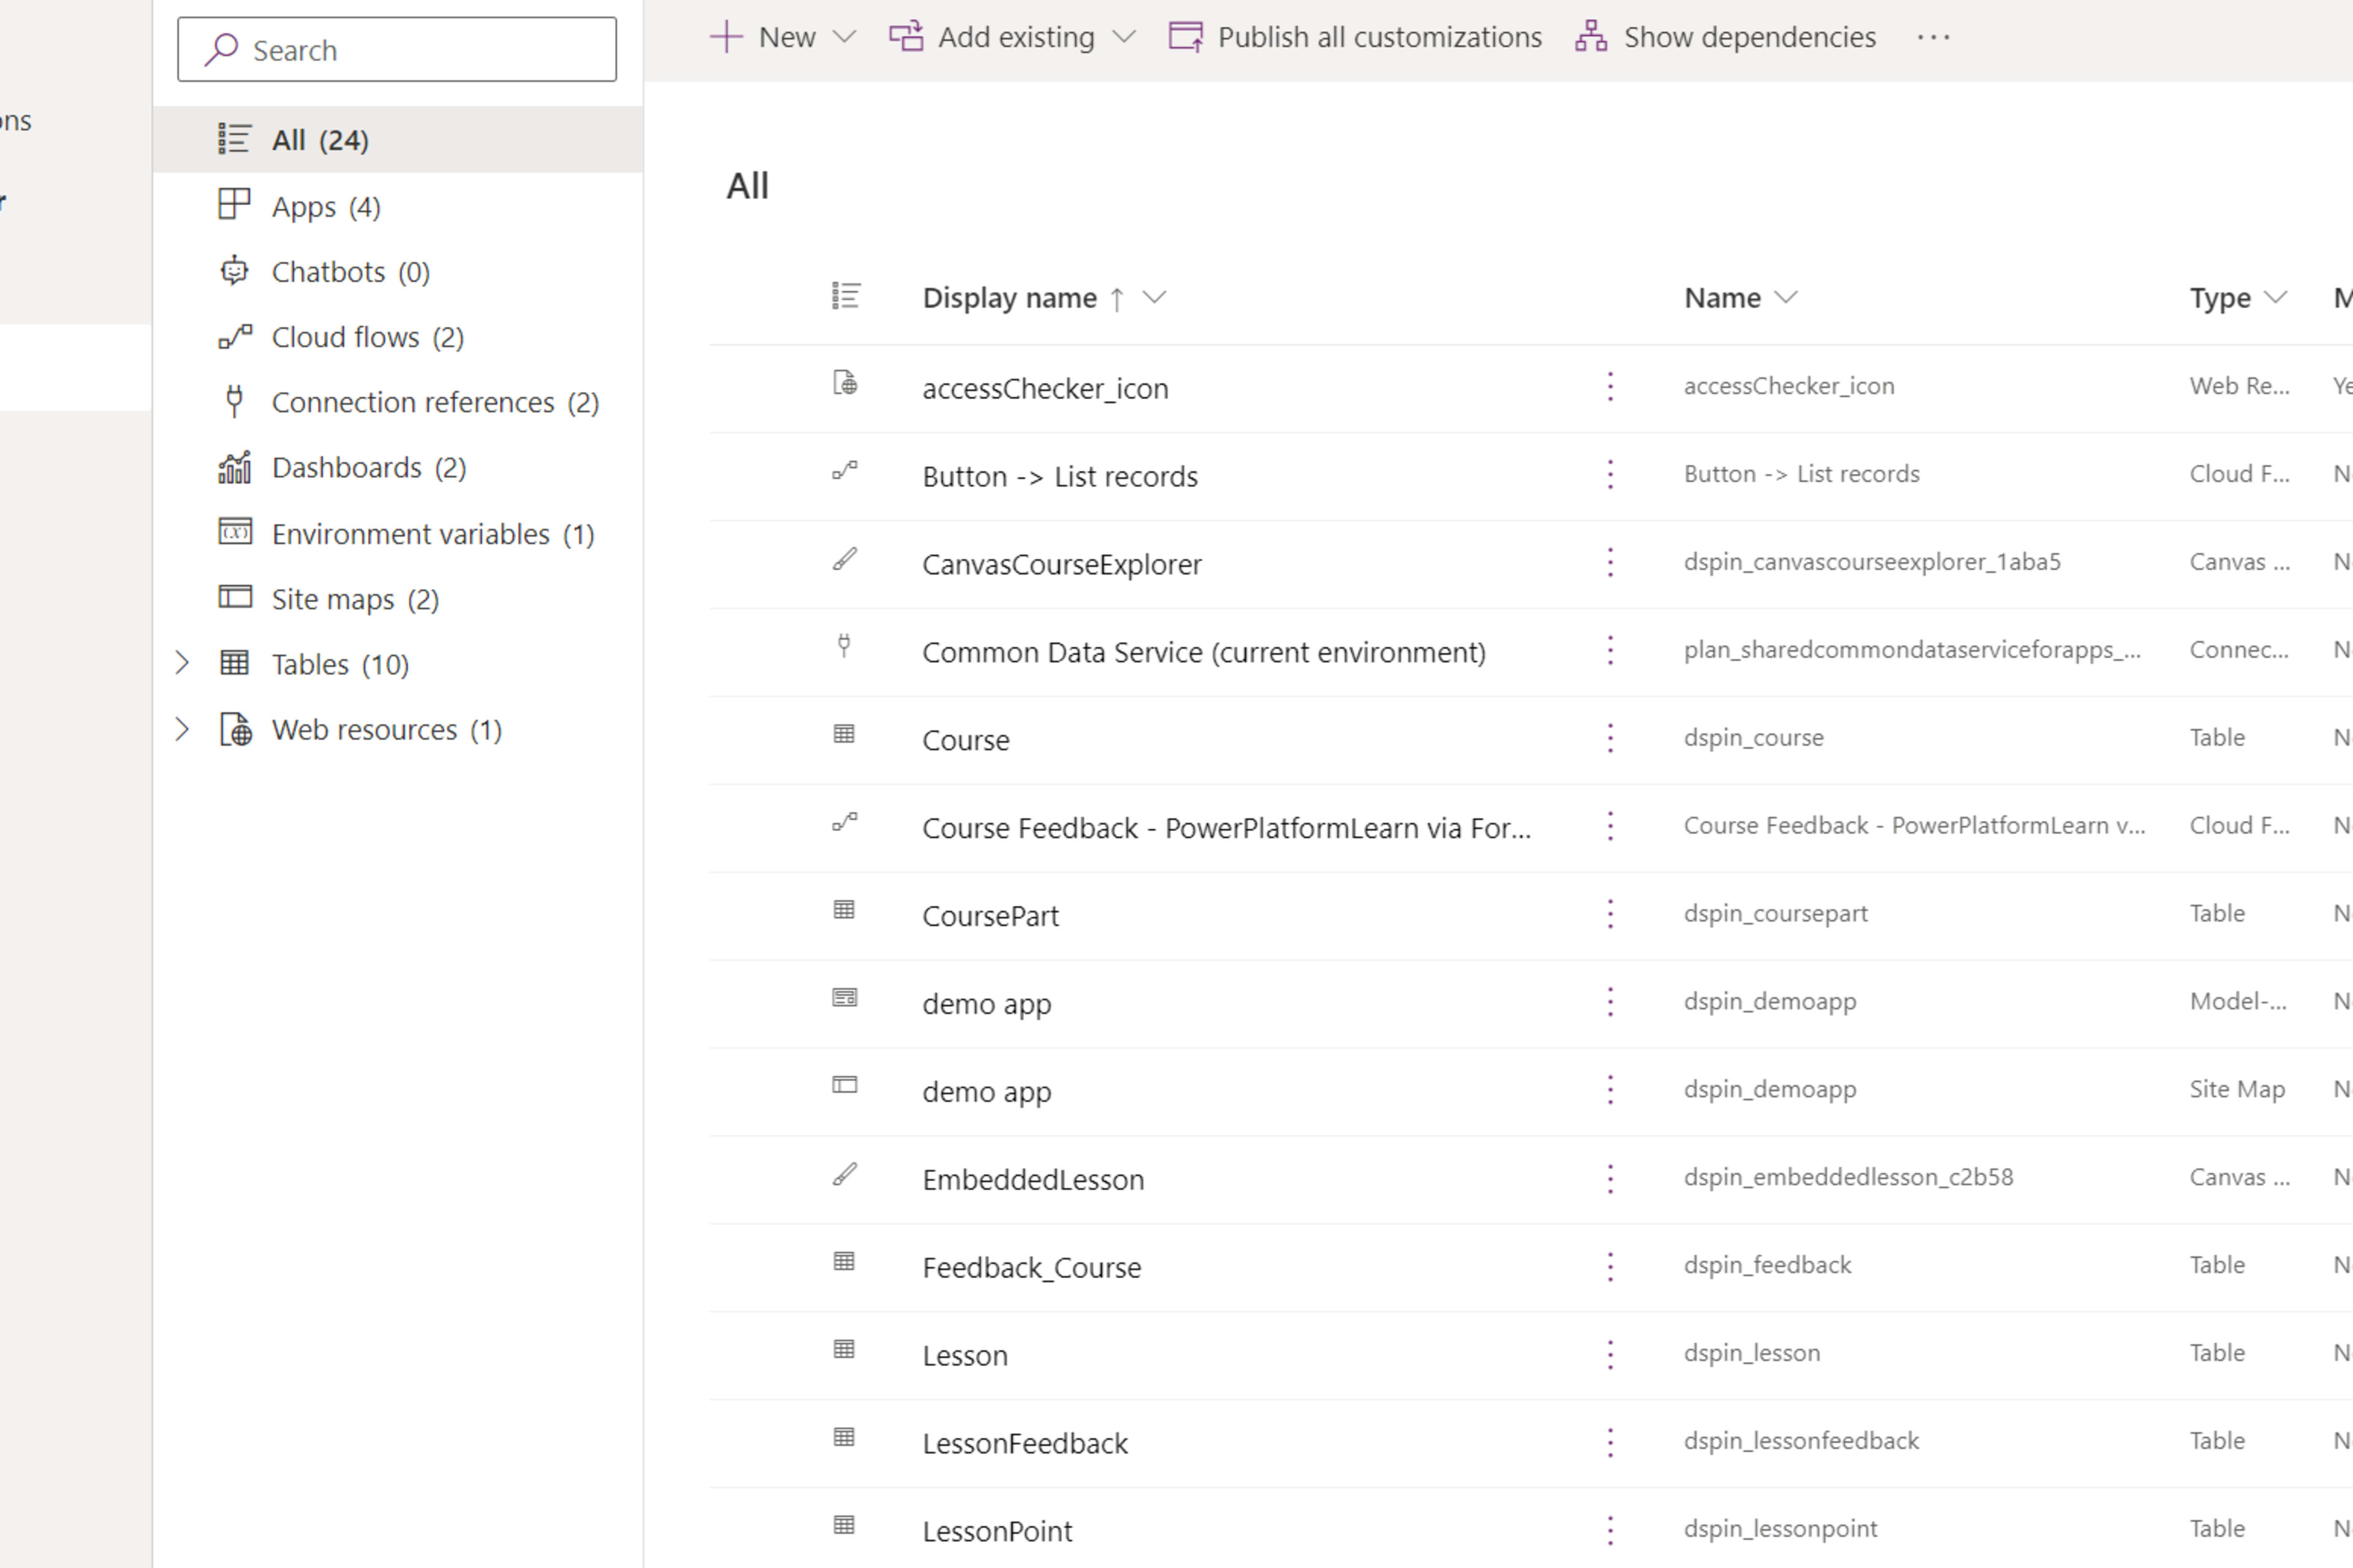Expand the Tables (10) tree node
This screenshot has width=2353, height=1568.
point(182,663)
